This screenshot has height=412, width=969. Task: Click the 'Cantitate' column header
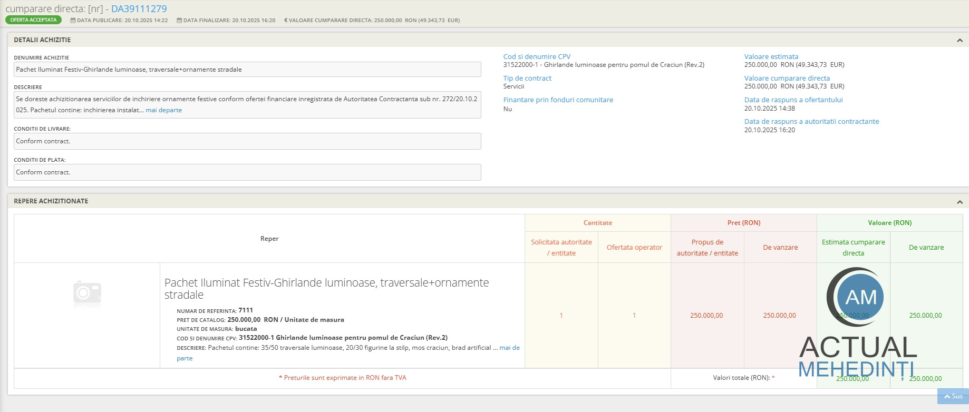(597, 223)
